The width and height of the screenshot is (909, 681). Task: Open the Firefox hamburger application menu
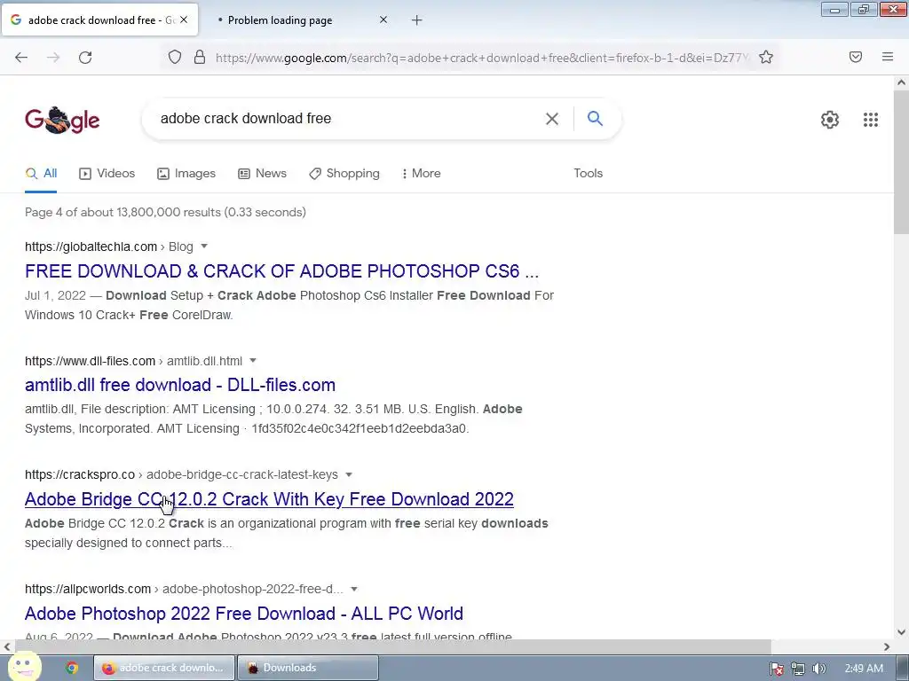pos(888,57)
